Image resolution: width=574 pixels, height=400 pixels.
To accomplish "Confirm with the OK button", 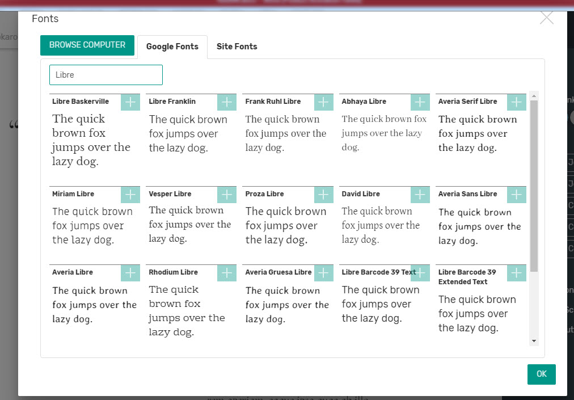I will click(541, 374).
